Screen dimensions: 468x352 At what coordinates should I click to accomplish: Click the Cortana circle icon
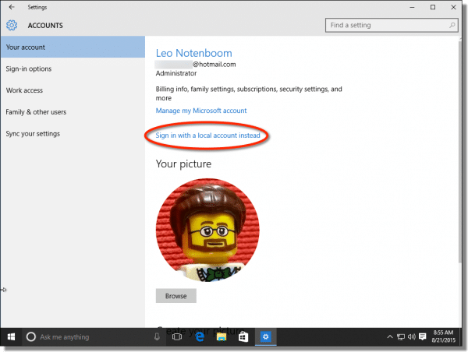coord(31,337)
